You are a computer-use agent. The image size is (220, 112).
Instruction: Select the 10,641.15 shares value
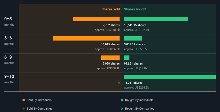coord(135,25)
